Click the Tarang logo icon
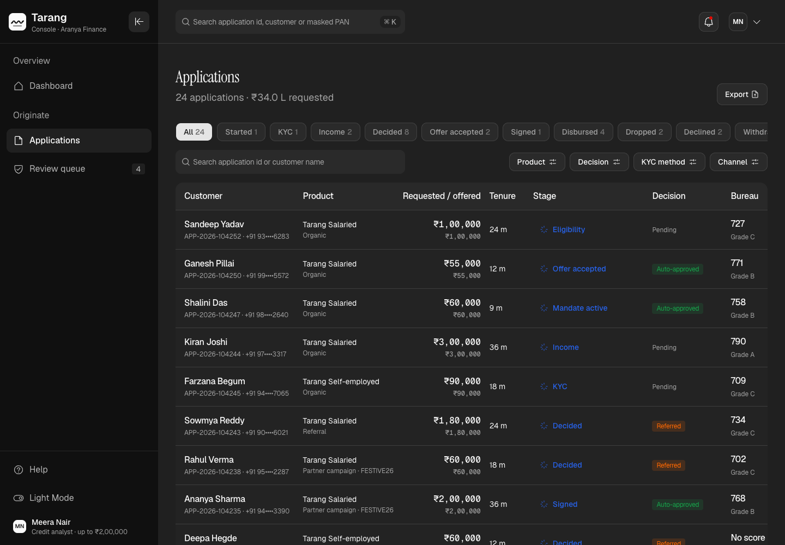 17,22
